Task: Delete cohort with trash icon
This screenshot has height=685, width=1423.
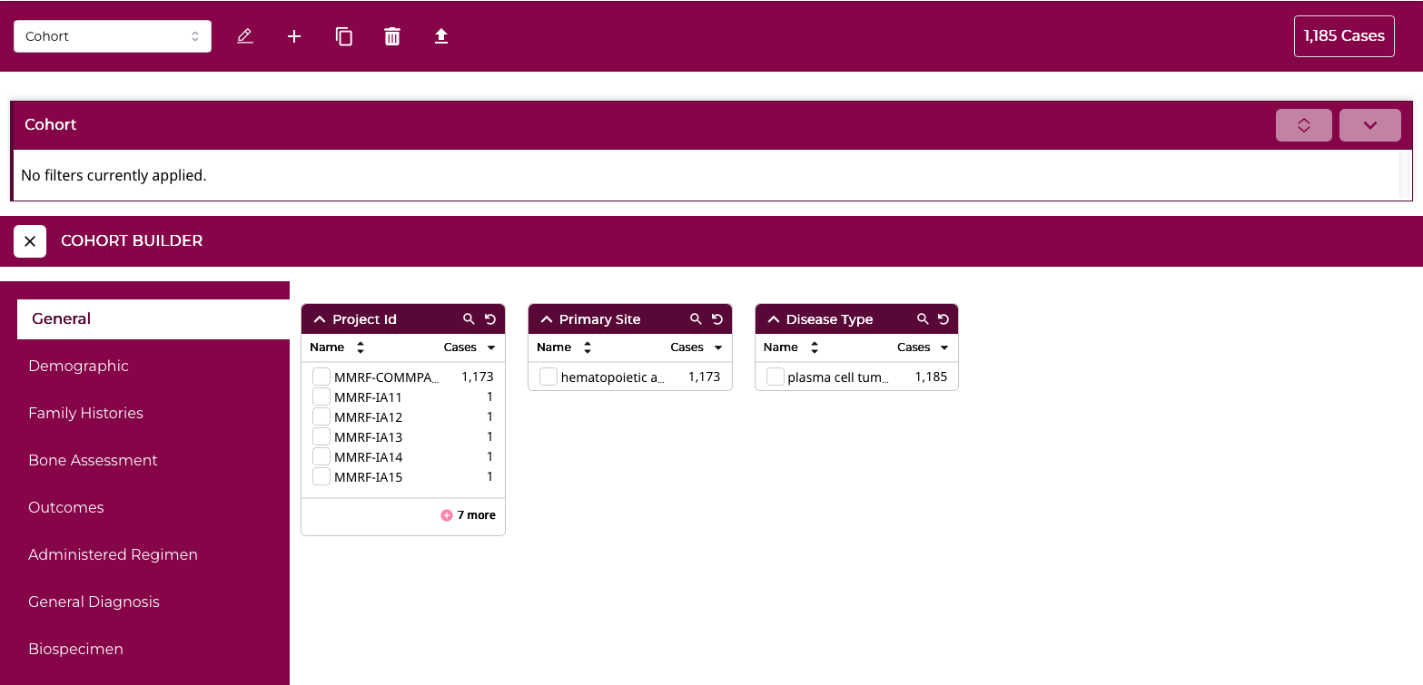Action: pos(392,36)
